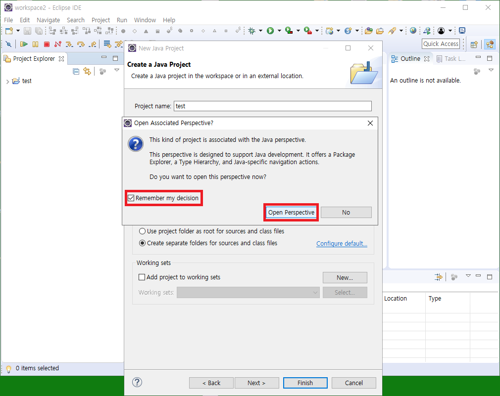Image resolution: width=500 pixels, height=396 pixels.
Task: Click the New Servlet icon
Action: tap(348, 31)
